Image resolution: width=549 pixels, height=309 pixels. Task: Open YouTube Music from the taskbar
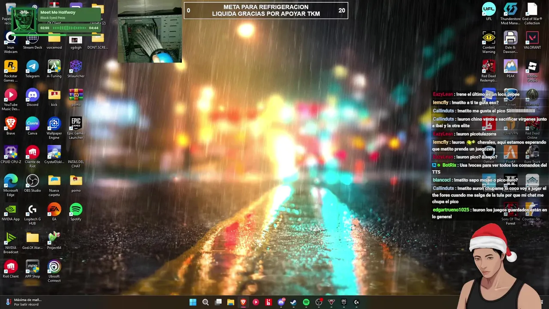point(256,302)
